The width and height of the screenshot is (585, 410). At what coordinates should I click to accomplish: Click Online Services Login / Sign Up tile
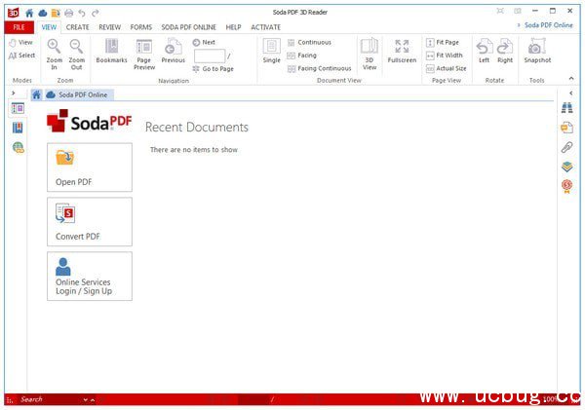(90, 277)
